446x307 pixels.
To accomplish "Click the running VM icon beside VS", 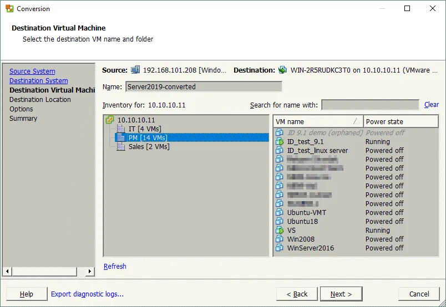I will (x=280, y=231).
